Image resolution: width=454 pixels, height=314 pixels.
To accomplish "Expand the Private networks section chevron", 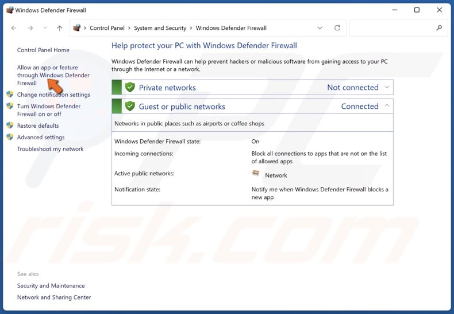I will point(387,87).
